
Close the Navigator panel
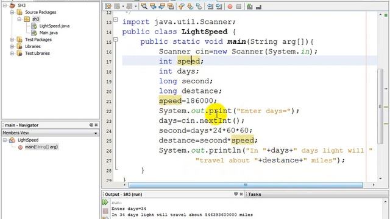96,125
